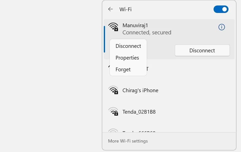Select the Tenda_02B1B8 network

click(x=139, y=111)
